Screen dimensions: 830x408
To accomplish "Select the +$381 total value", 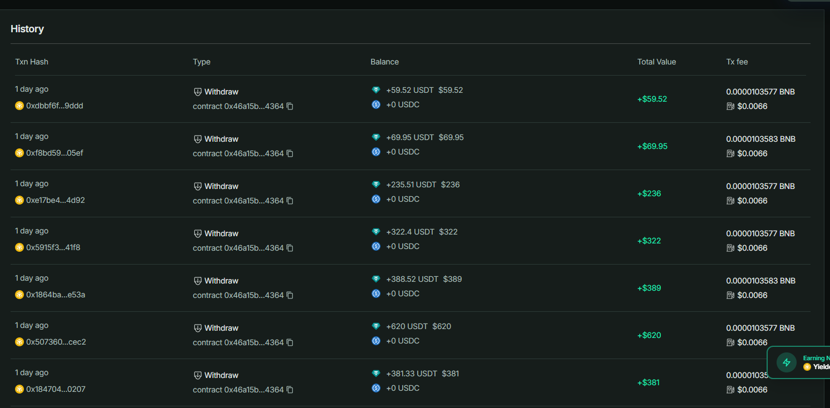I will (x=649, y=382).
